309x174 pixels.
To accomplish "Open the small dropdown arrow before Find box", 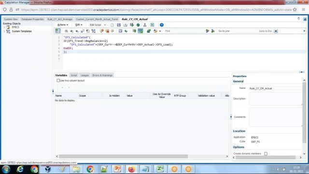I will [160, 31].
